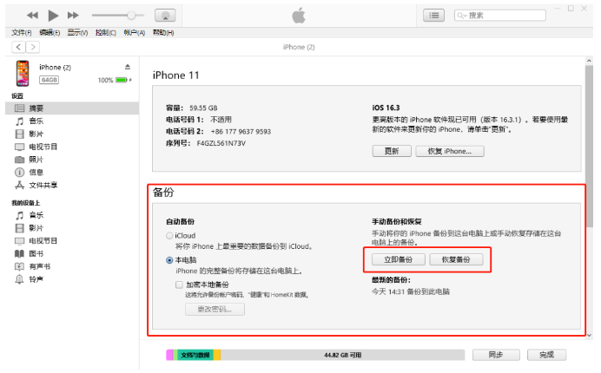Click the 恢复 iPhone... button
This screenshot has height=373, width=601.
[x=450, y=151]
